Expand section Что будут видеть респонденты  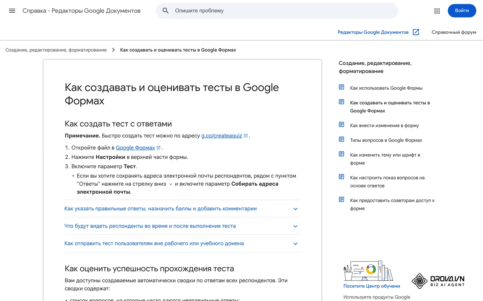click(x=182, y=226)
